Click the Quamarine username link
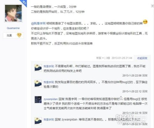The image size is (154, 128). click(x=13, y=28)
